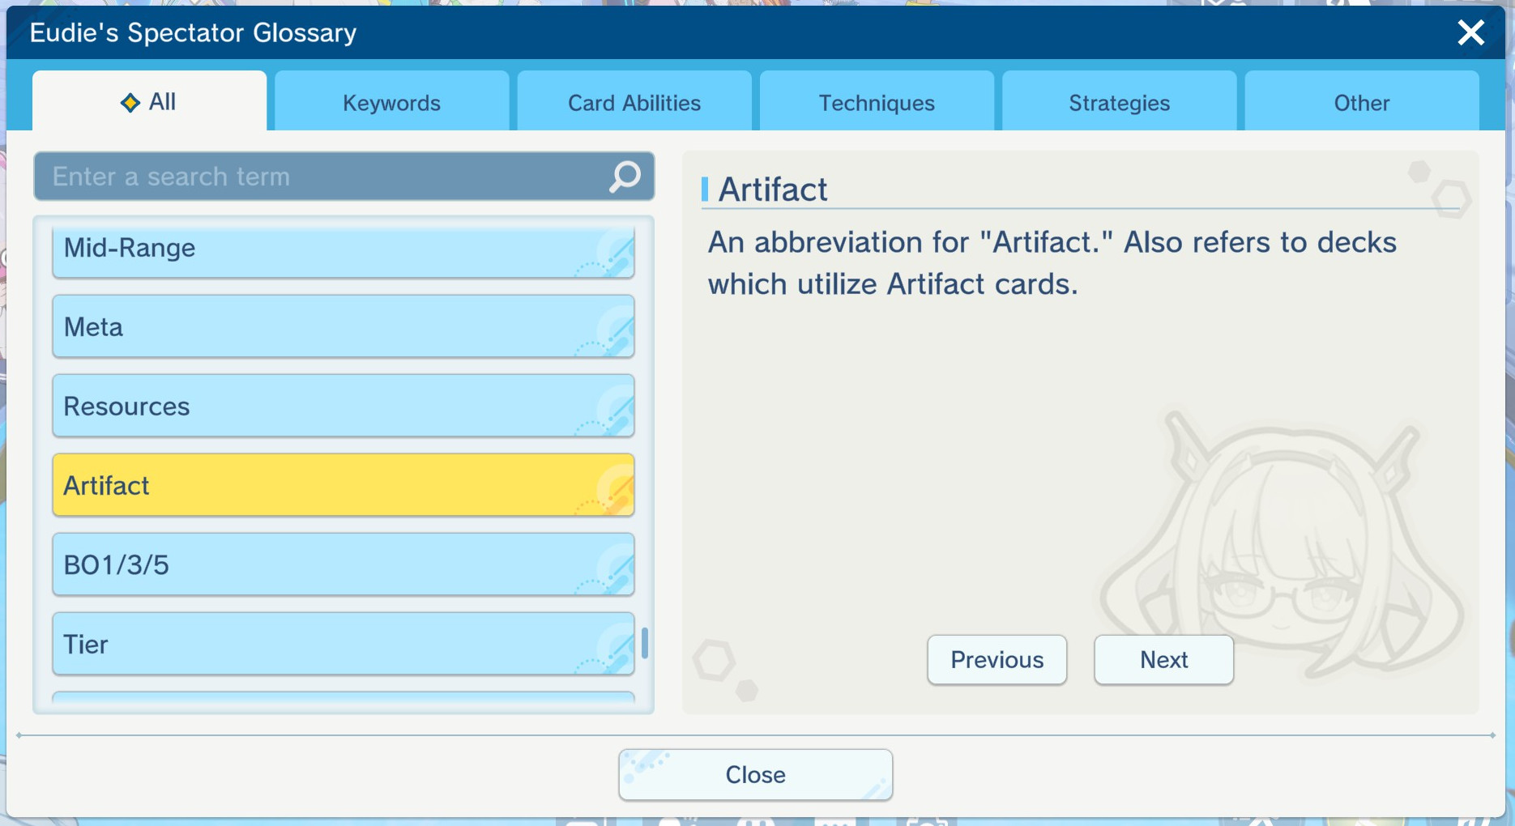This screenshot has height=826, width=1515.
Task: Click the Close button at bottom
Action: 756,775
